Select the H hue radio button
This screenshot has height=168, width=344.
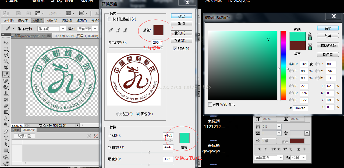point(292,64)
